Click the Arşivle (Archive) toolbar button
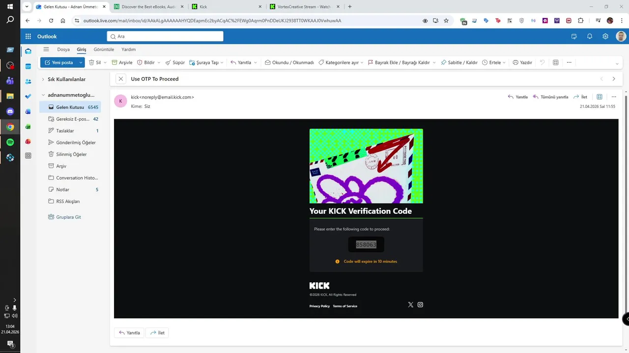Screen dimensions: 629x353 122,62
